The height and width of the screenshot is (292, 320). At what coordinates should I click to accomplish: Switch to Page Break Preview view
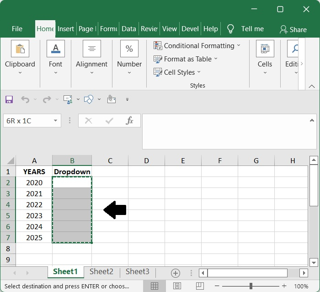[200, 286]
